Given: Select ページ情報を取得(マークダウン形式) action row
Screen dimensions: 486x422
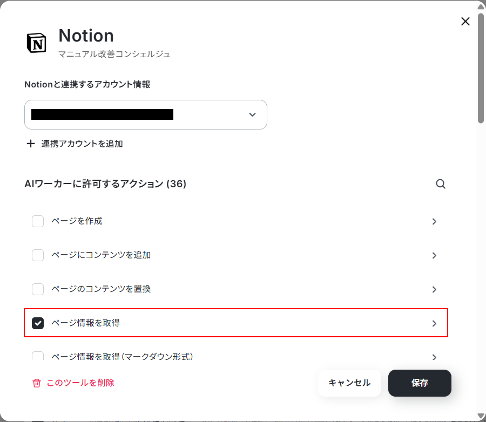Looking at the screenshot, I should pos(236,357).
